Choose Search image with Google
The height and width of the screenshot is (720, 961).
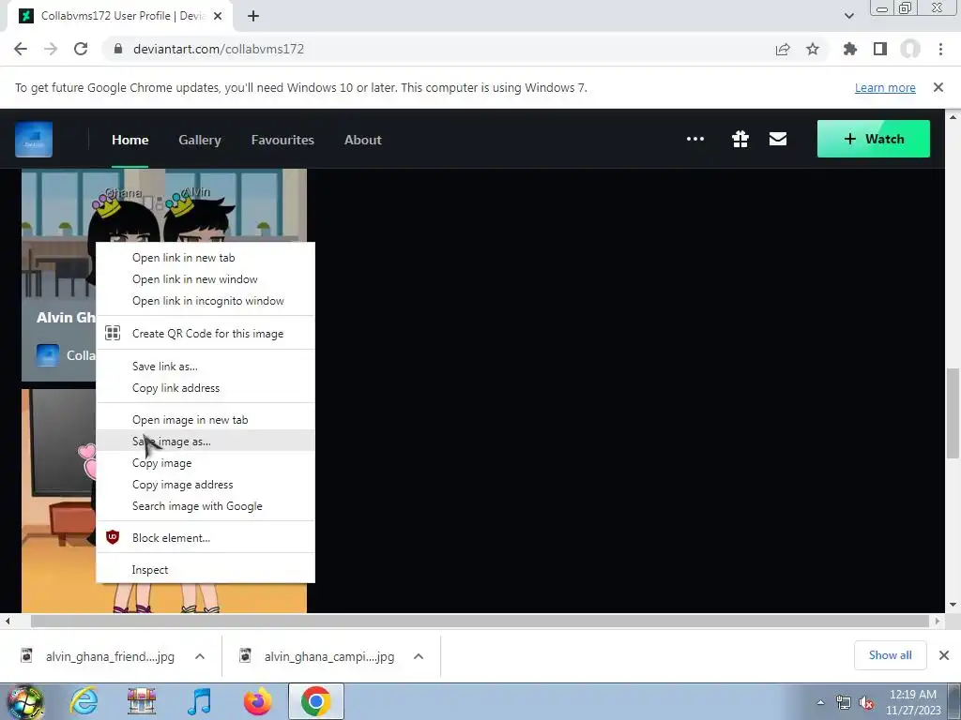point(206,505)
